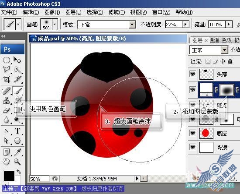Screen dimensions: 240x194
Task: Expand the 不透明度 opacity slider arrow
Action: 185,25
